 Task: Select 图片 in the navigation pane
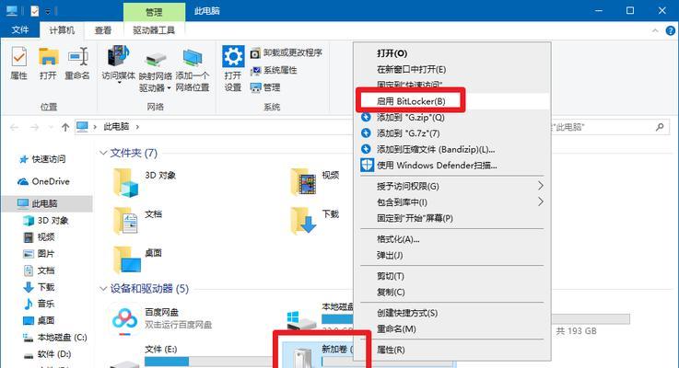click(39, 254)
